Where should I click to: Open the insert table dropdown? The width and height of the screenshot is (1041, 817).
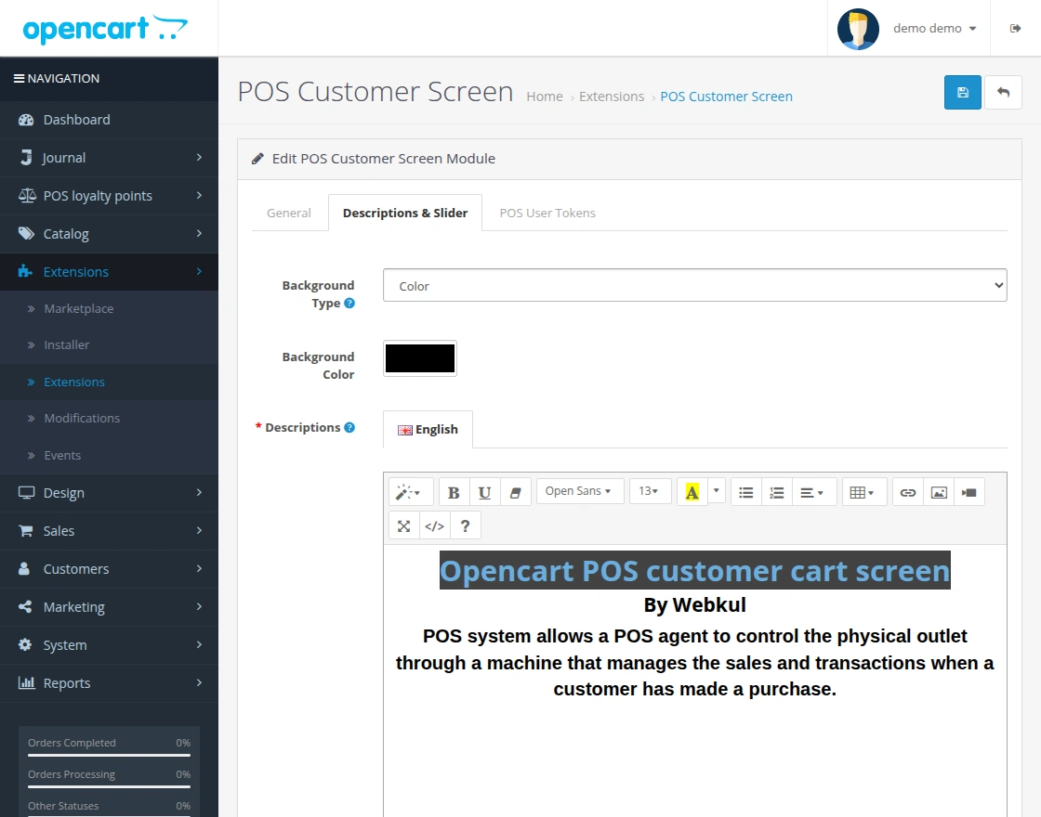tap(863, 492)
